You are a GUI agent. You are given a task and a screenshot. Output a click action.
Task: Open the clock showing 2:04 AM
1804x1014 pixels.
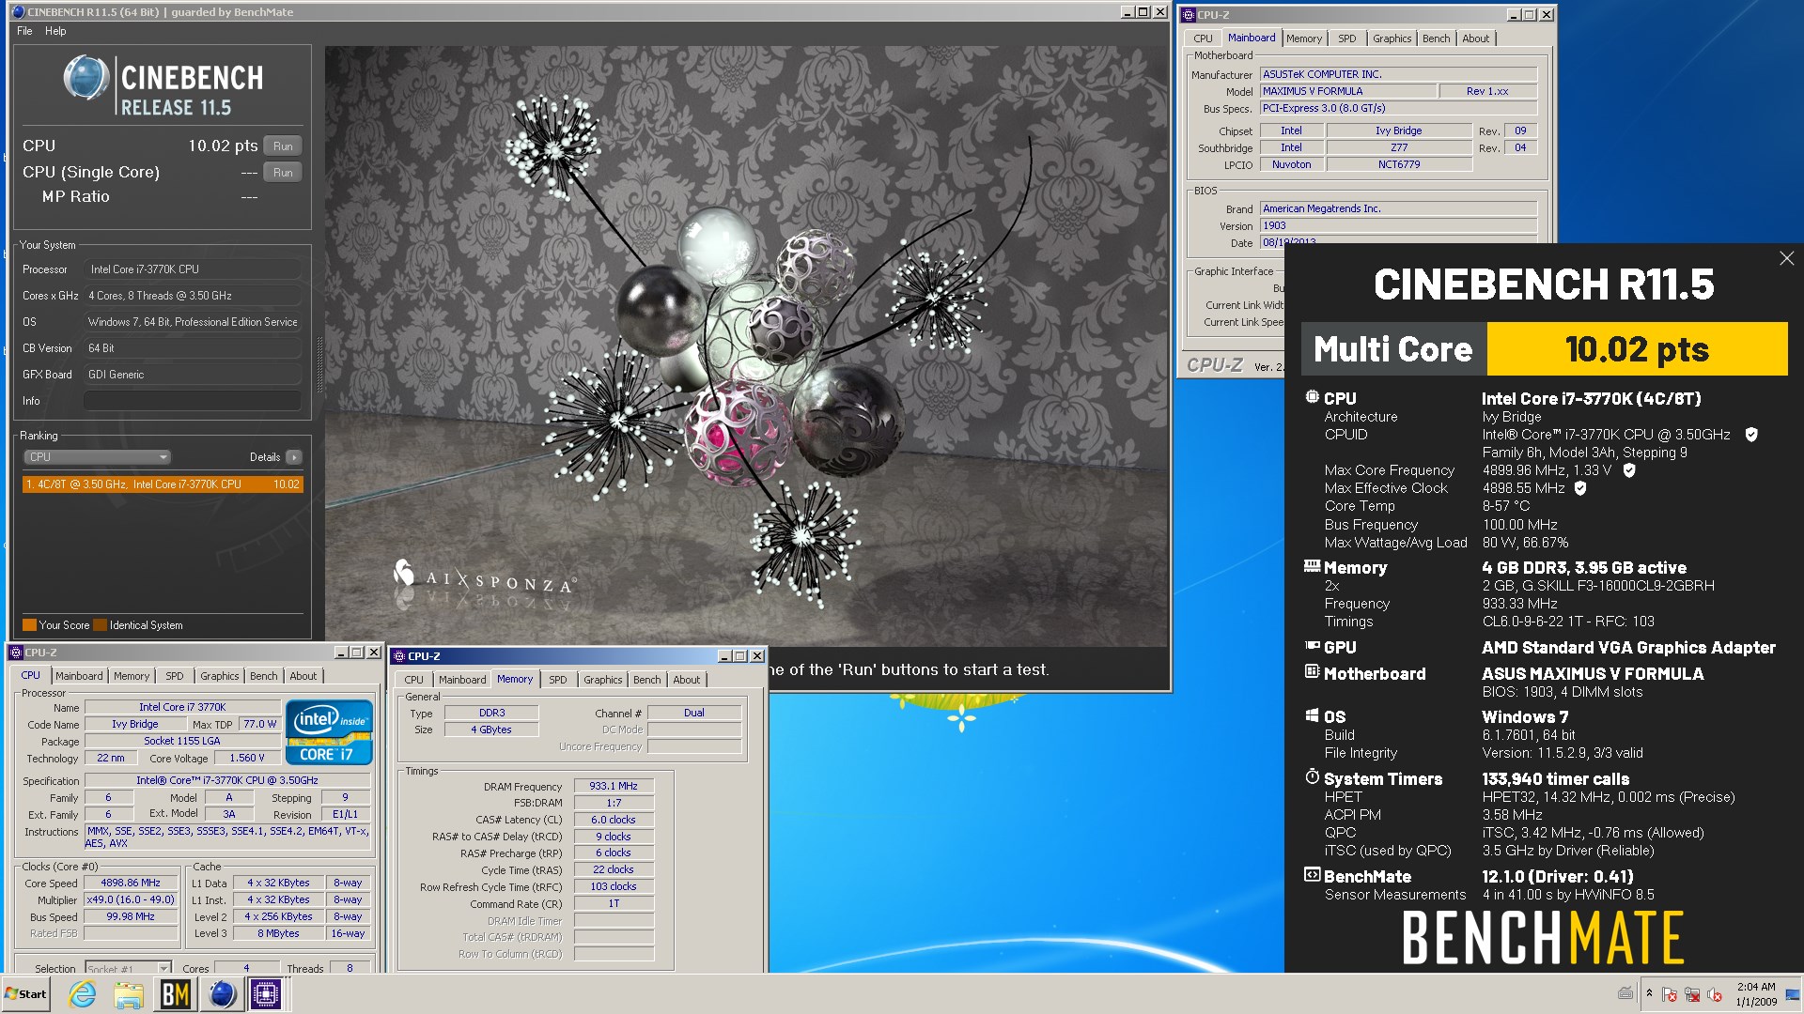[1755, 994]
